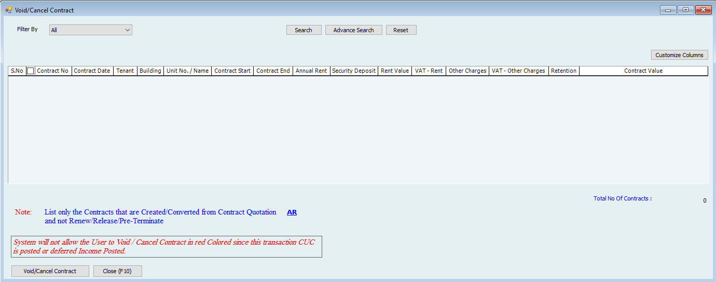Minimize the window

pos(668,10)
